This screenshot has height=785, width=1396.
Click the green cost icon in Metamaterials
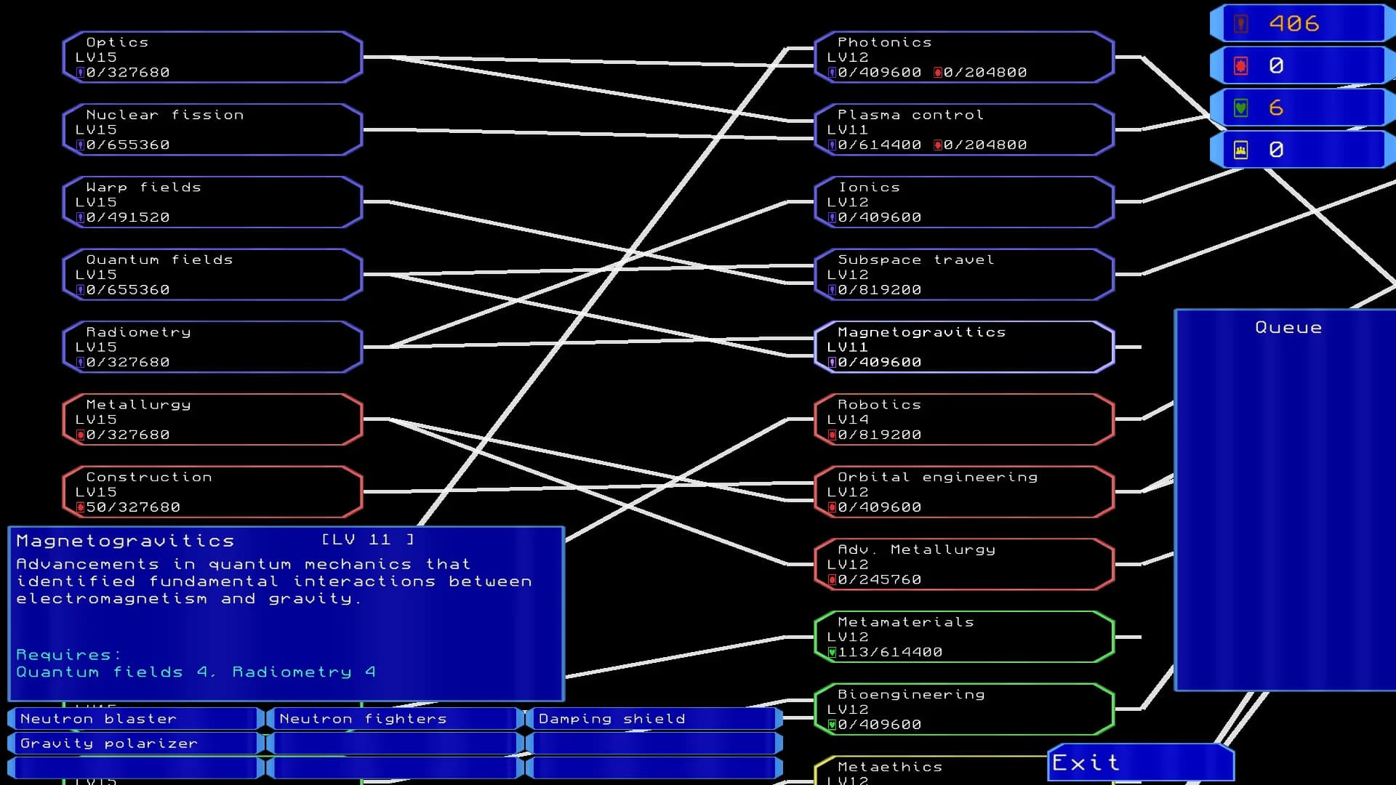coord(832,652)
